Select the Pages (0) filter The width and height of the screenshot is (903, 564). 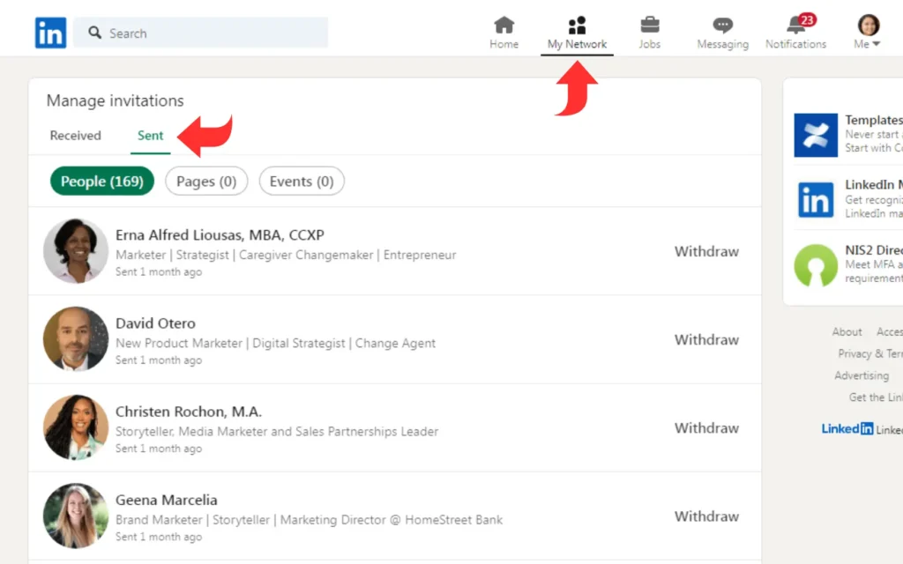click(x=206, y=182)
